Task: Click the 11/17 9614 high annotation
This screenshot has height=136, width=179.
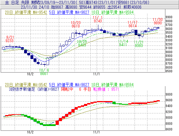Action: point(133,24)
